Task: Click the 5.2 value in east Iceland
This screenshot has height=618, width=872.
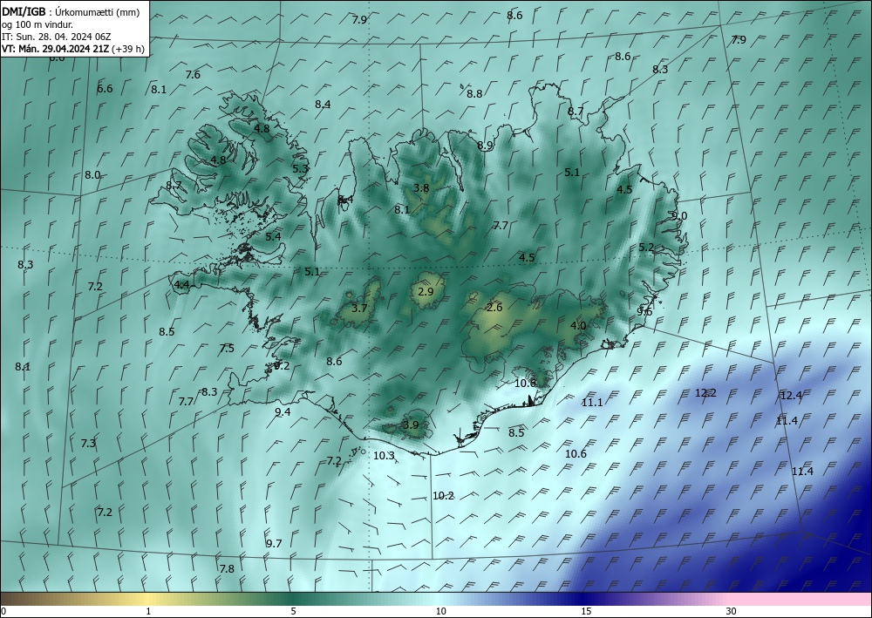Action: pos(646,248)
